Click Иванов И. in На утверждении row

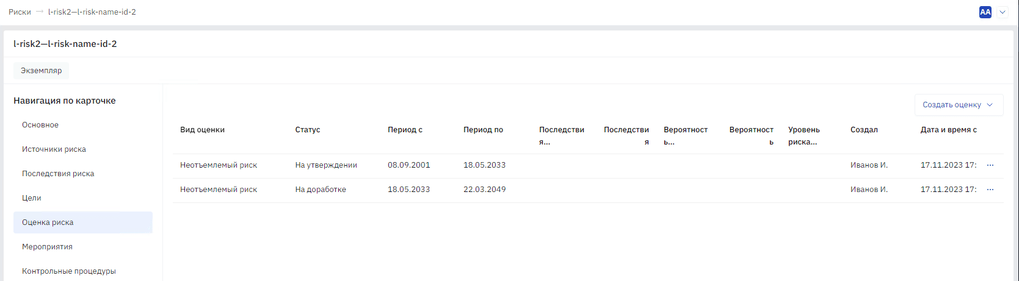869,165
